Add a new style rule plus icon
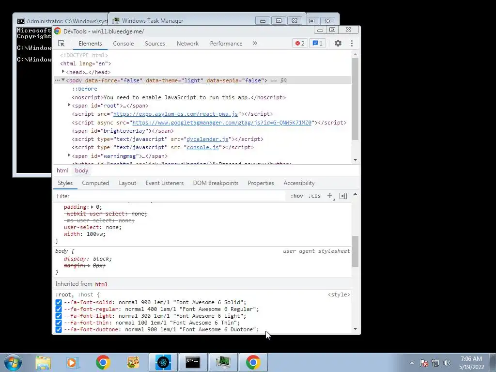 (329, 196)
